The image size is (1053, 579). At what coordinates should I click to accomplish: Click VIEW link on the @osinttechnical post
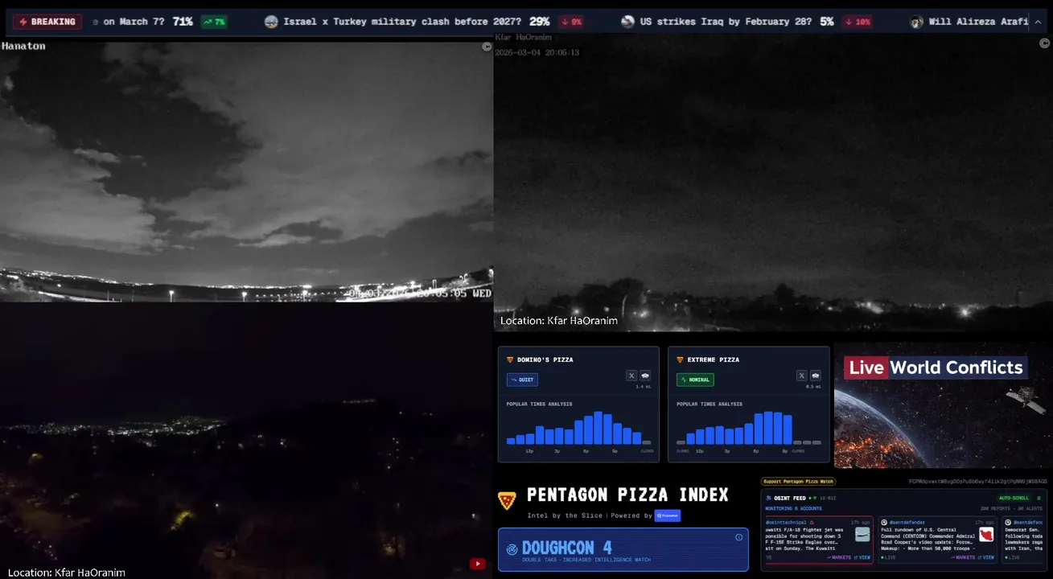862,557
